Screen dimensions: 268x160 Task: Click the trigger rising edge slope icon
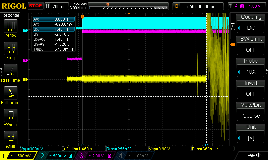[236, 6]
